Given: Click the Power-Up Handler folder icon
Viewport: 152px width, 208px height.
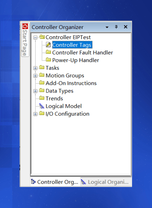Looking at the screenshot, I should pyautogui.click(x=48, y=60).
